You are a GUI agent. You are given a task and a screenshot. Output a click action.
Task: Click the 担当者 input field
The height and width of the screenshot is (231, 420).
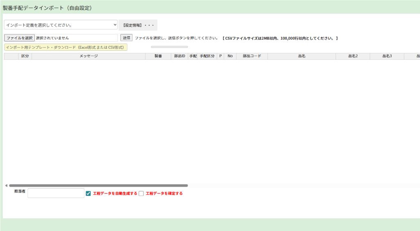click(x=56, y=193)
